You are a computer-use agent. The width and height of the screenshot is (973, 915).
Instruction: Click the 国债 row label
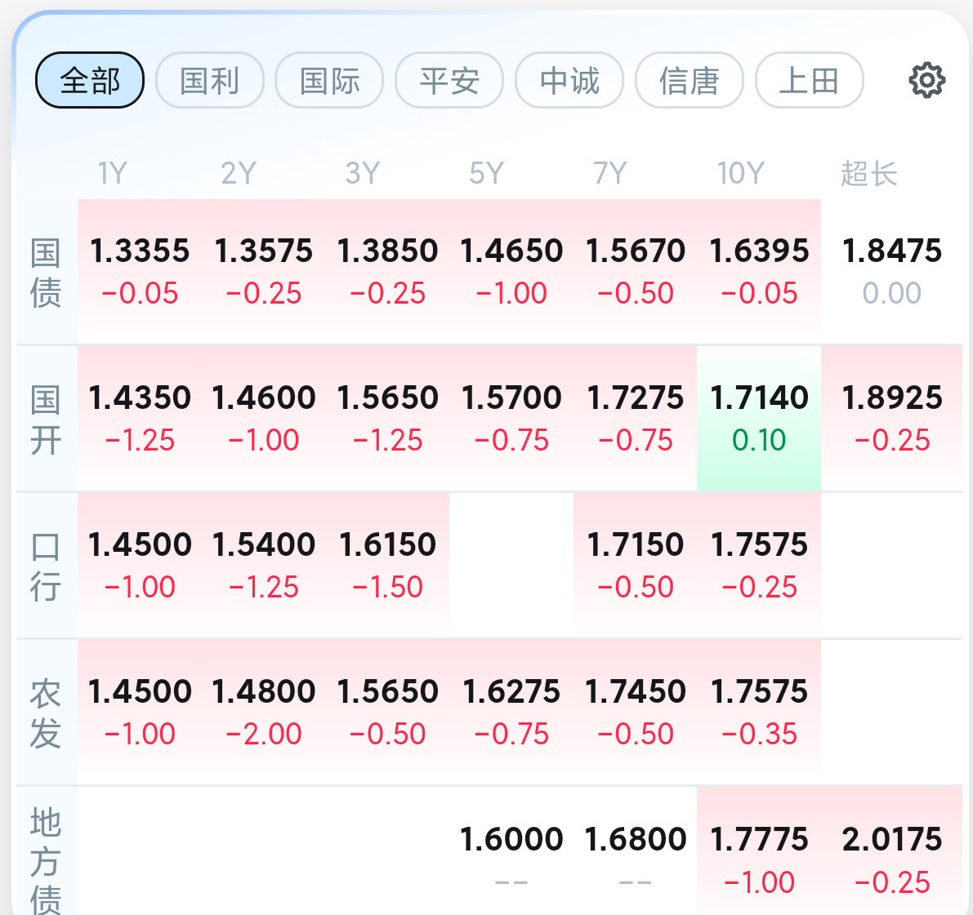coord(46,272)
